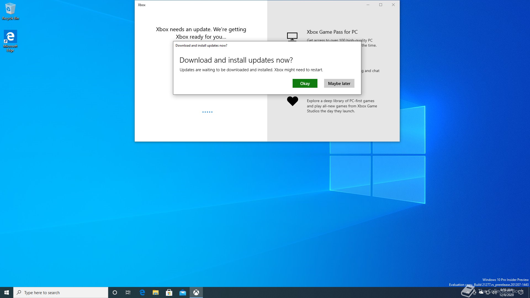Viewport: 530px width, 298px height.
Task: Click the loading dots progress indicator
Action: [x=207, y=112]
